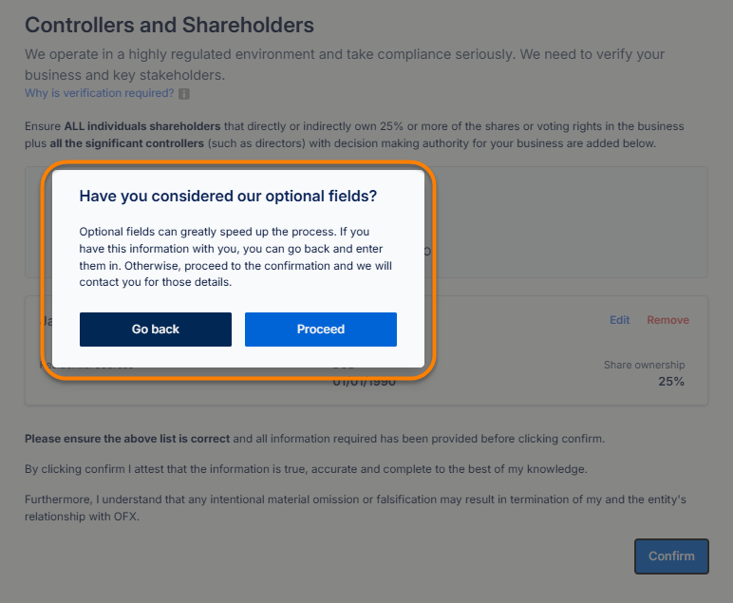The height and width of the screenshot is (603, 733).
Task: Click the dialog's optional fields explanation text
Action: pos(235,256)
